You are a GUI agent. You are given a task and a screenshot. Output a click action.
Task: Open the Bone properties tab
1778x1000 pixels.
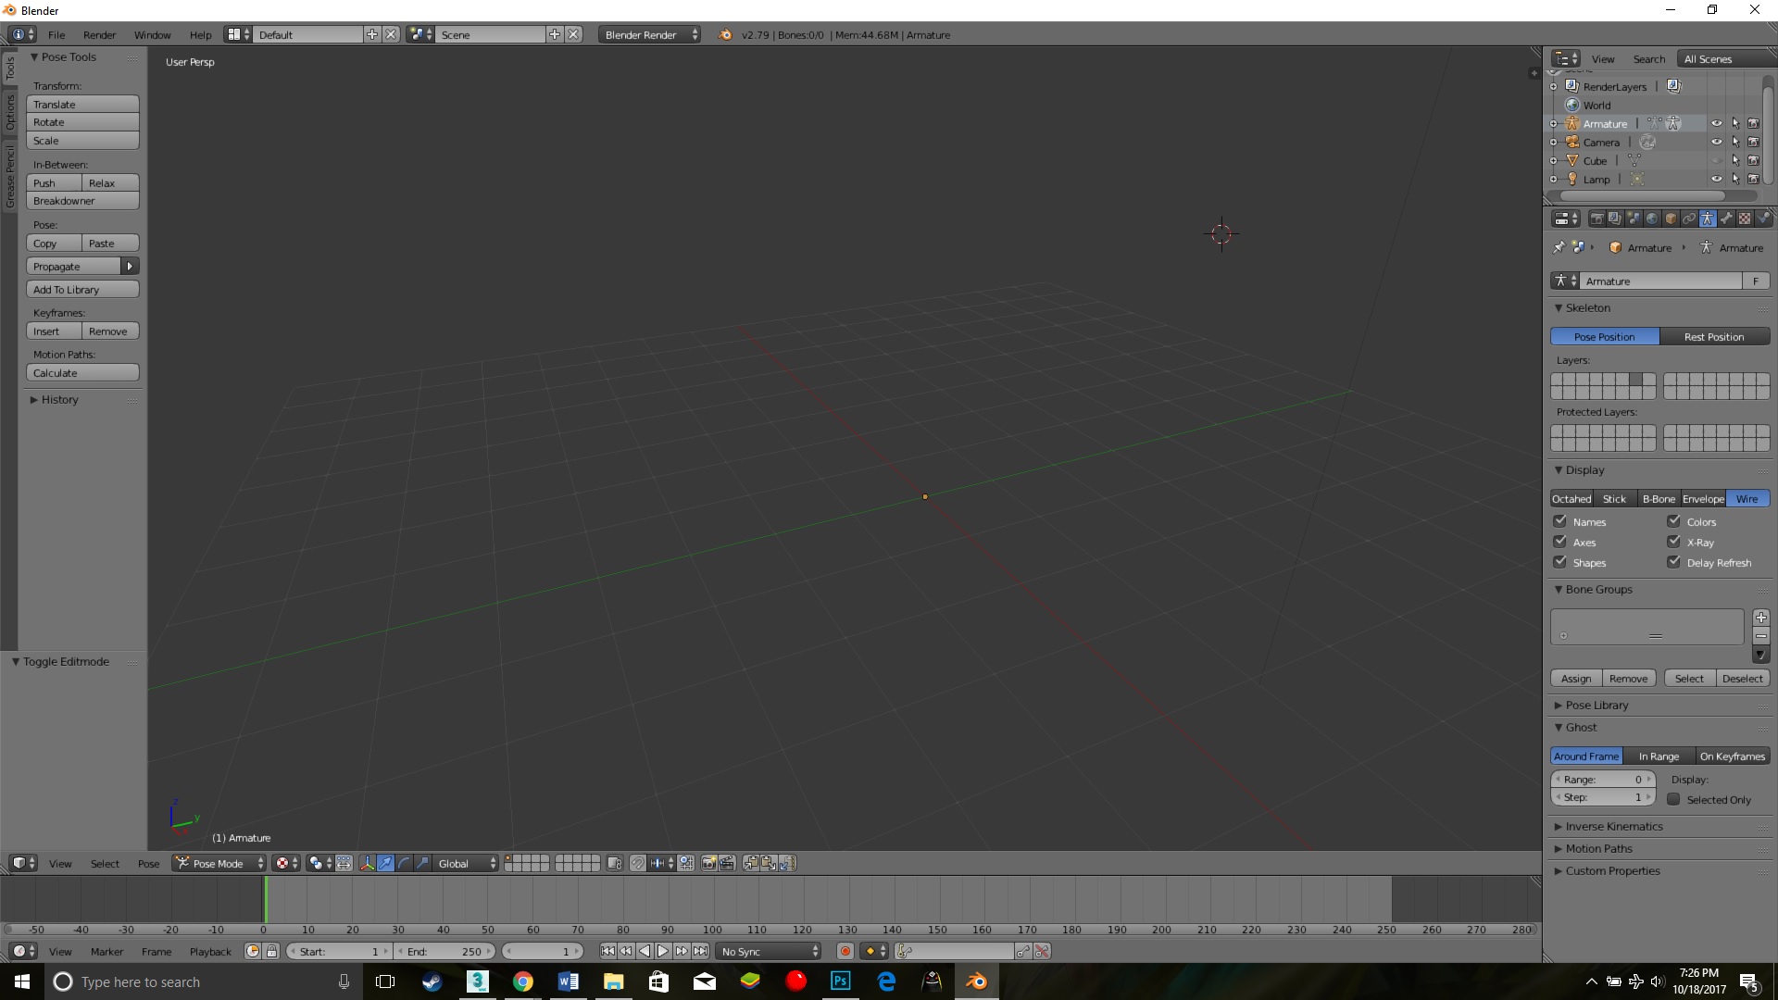coord(1726,219)
